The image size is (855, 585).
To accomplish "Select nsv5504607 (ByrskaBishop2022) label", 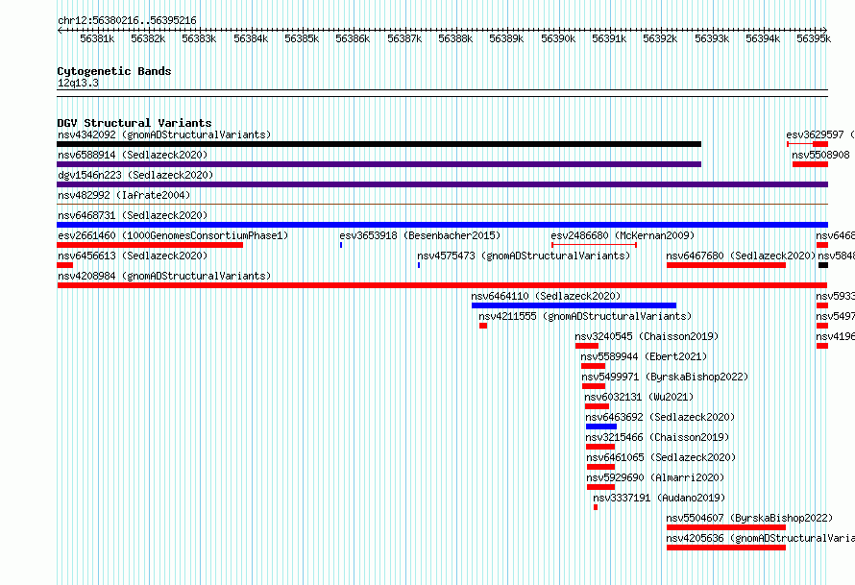I will click(x=749, y=518).
